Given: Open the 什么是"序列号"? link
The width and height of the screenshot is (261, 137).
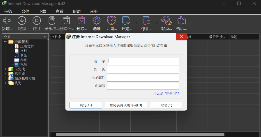Looking at the screenshot, I should [166, 93].
